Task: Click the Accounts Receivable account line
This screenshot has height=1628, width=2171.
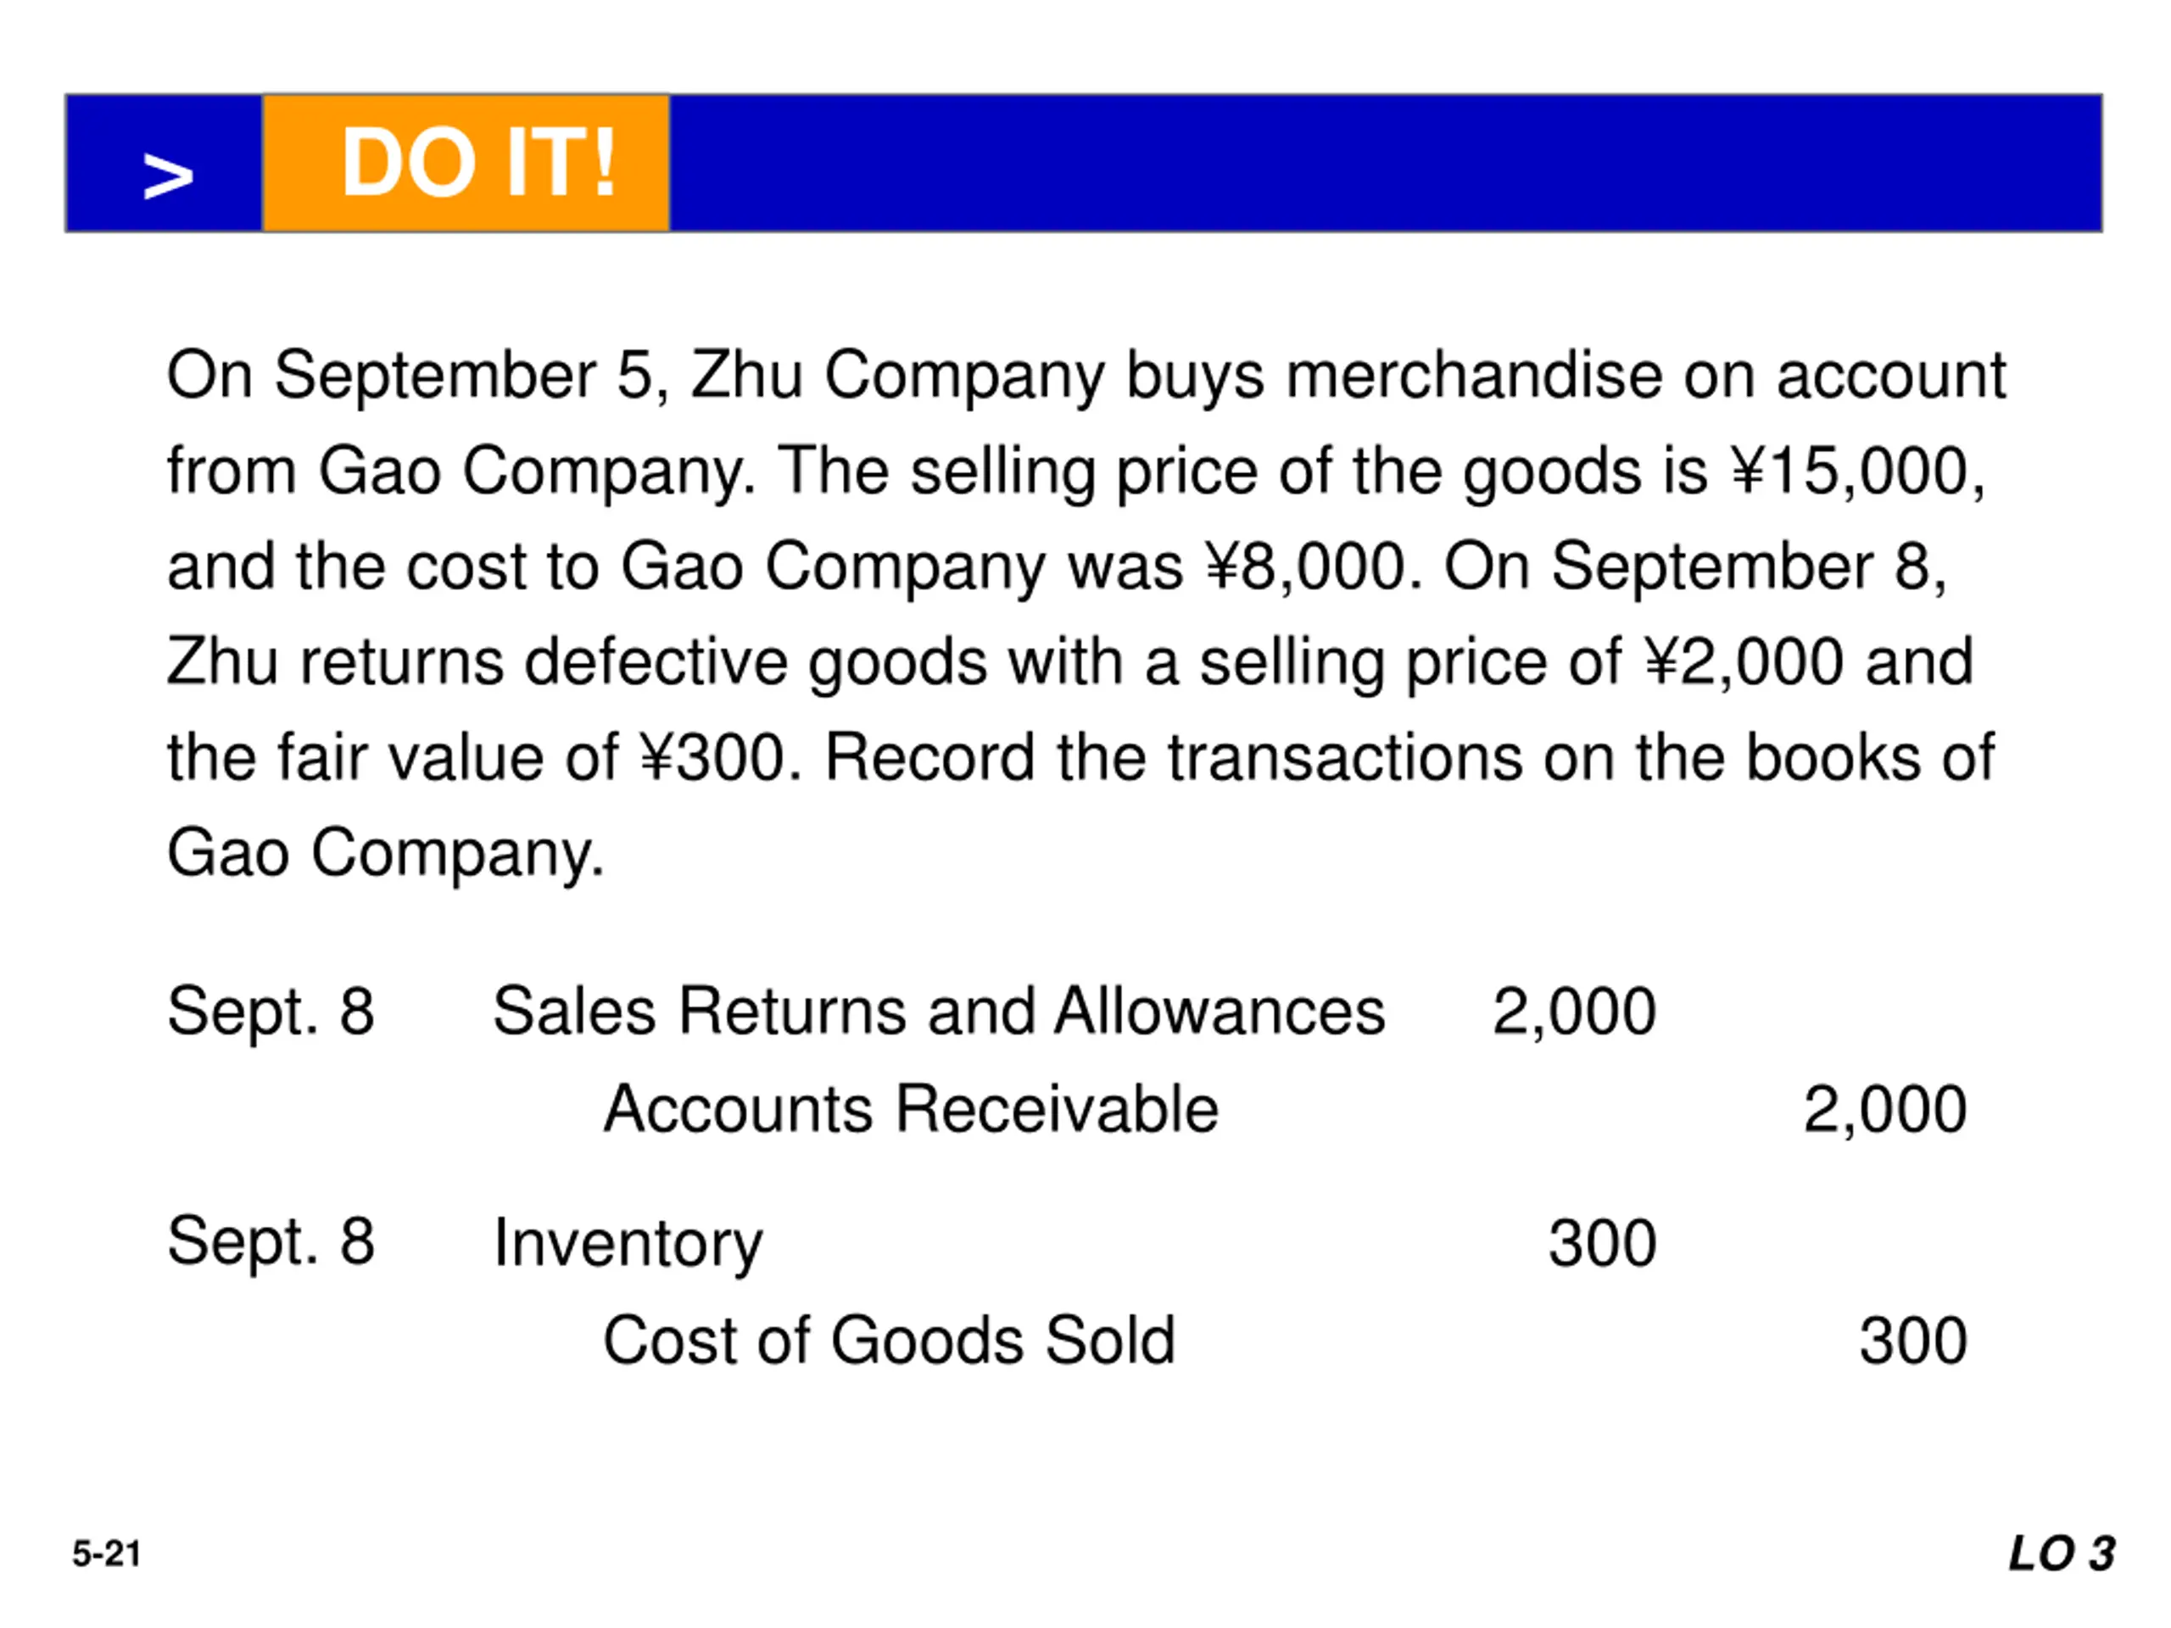Action: point(911,1109)
